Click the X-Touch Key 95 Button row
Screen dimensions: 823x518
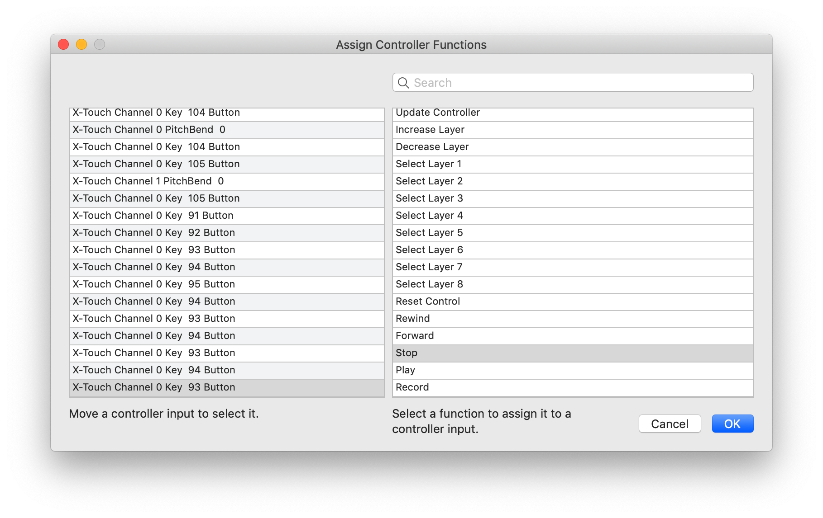[227, 284]
